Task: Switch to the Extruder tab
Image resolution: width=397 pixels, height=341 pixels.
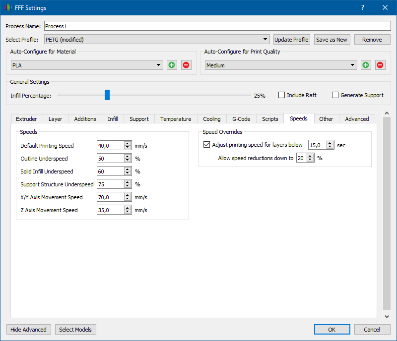Action: coord(26,119)
